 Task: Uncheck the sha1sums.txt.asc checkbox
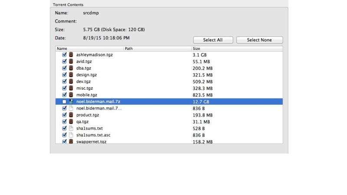[x=64, y=135]
